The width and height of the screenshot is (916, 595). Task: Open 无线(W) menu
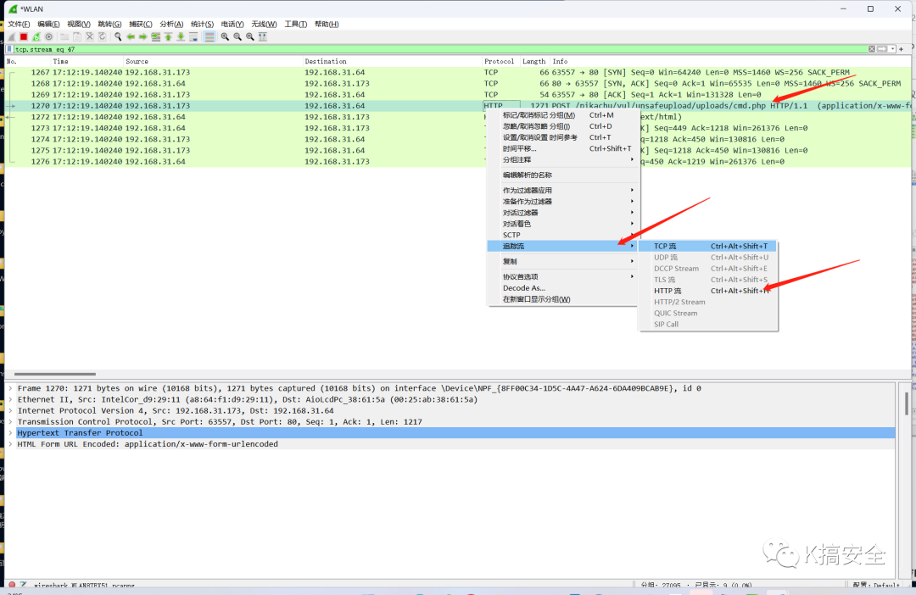(264, 24)
